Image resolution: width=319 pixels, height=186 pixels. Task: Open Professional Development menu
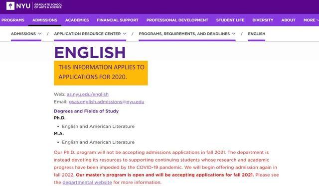(x=177, y=20)
